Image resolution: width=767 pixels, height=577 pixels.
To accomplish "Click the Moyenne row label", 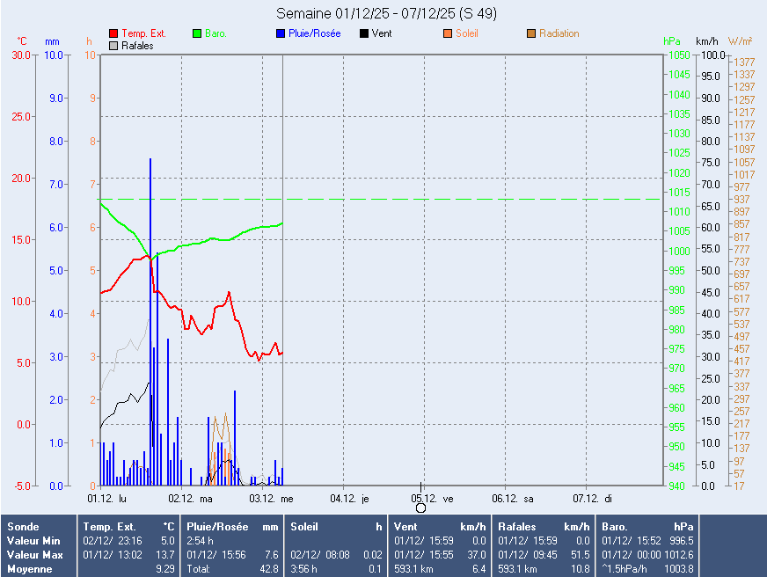I will coord(27,569).
